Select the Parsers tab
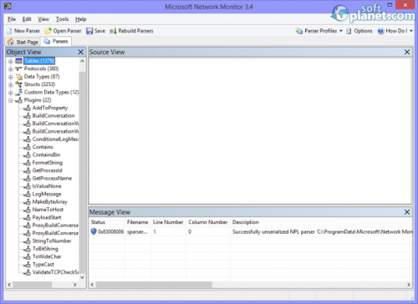 coord(56,42)
